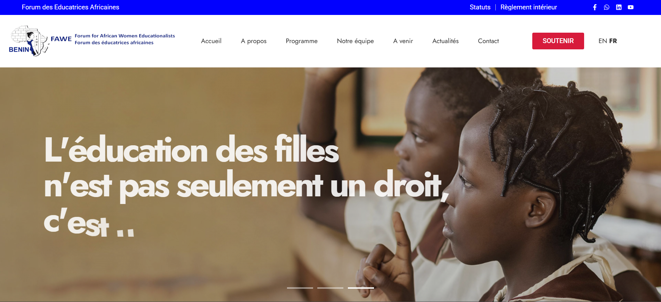Select the active third slide indicator
This screenshot has height=302, width=661.
pyautogui.click(x=361, y=288)
